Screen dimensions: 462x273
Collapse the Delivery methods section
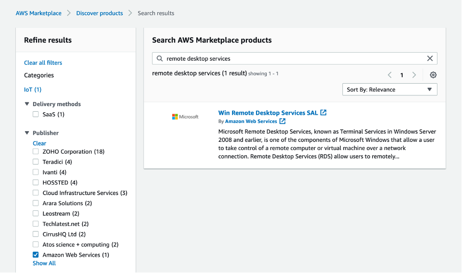27,104
